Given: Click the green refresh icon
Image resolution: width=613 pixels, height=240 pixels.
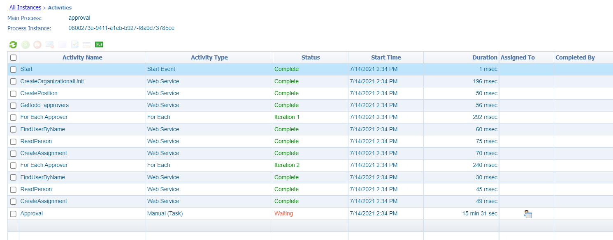Looking at the screenshot, I should [13, 45].
